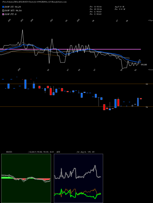Click the white DOW MT legend swatch

coord(3,11)
